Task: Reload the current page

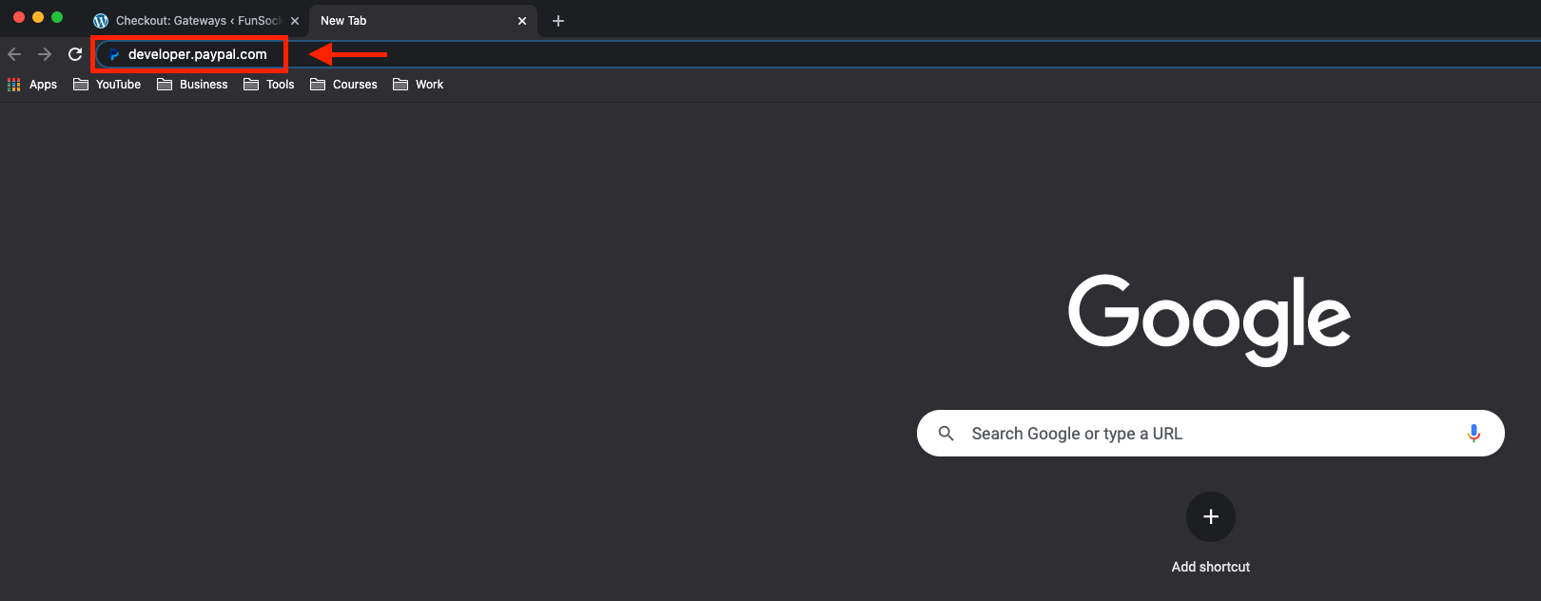Action: (x=75, y=54)
